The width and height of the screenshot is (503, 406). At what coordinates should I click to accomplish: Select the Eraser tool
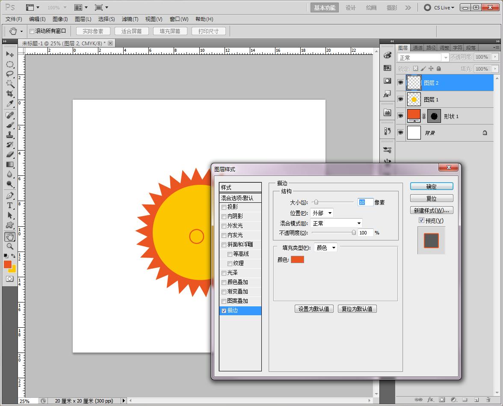9,154
